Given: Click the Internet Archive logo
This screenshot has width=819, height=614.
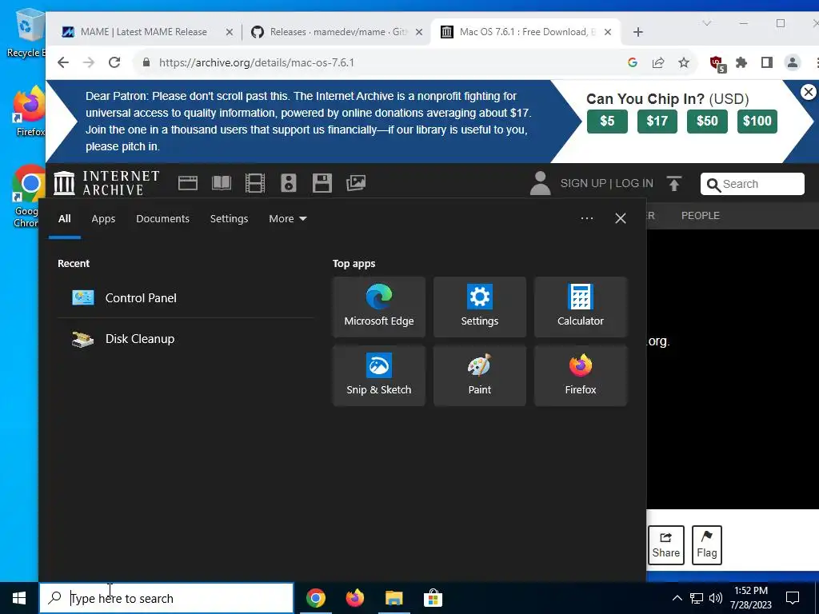Looking at the screenshot, I should 106,183.
